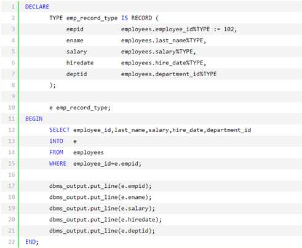Click the 'hiredate' field name on line 6

80,63
